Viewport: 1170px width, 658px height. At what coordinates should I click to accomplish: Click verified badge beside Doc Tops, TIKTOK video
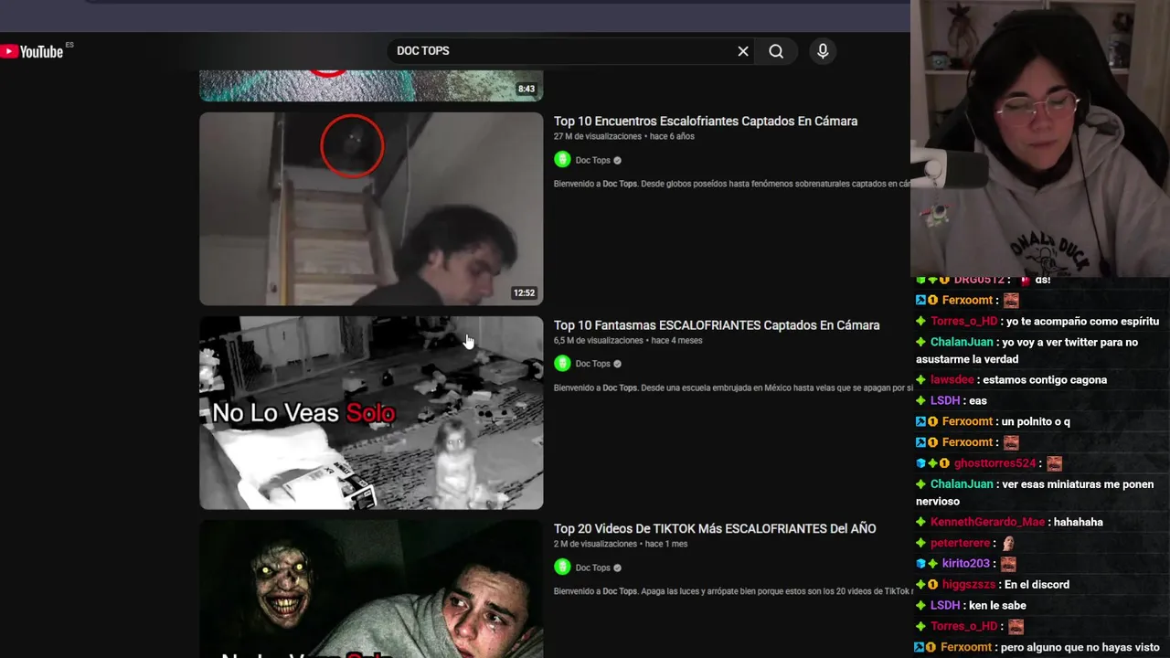[617, 568]
